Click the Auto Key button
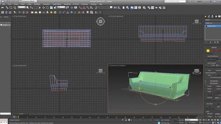Screen dimensions: 221x124 click(x=181, y=120)
